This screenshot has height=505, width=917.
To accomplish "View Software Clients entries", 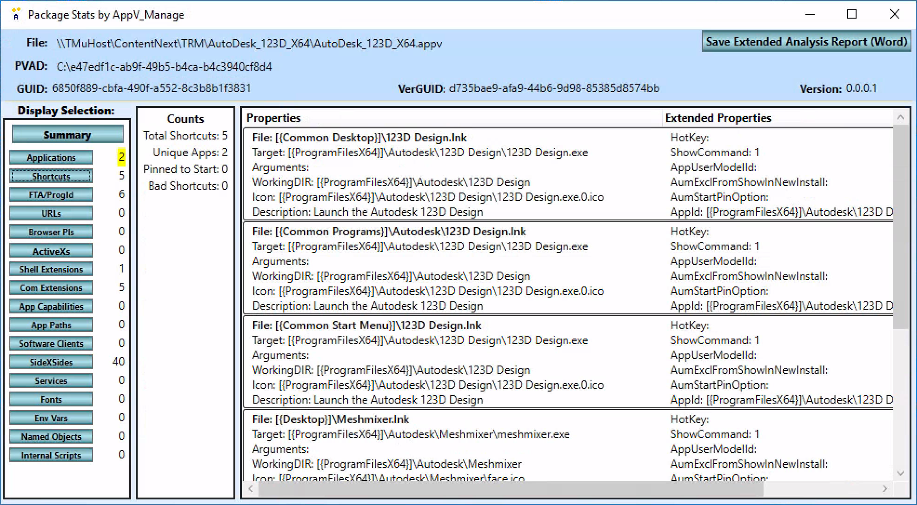I will click(x=51, y=344).
